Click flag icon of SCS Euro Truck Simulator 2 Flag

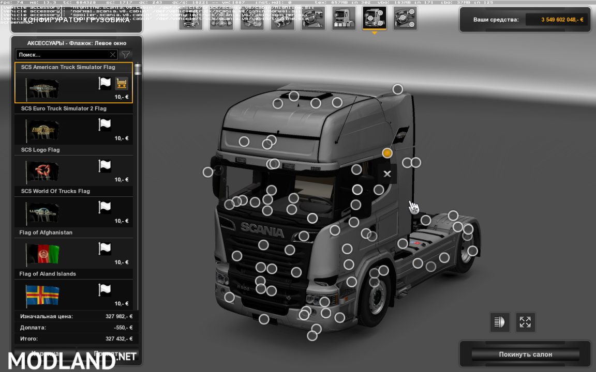pos(105,125)
